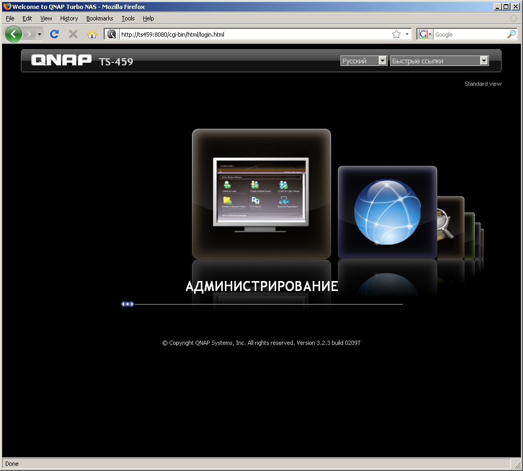Open the Google search engine selector
The image size is (523, 471).
point(425,34)
